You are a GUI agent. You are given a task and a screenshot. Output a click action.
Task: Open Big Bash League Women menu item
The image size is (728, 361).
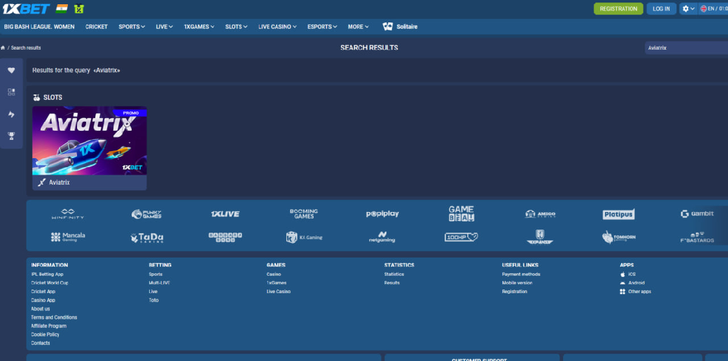click(x=39, y=27)
